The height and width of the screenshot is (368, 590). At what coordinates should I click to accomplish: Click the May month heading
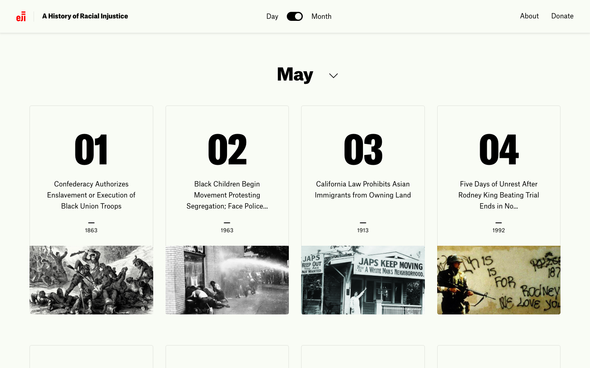pos(295,74)
